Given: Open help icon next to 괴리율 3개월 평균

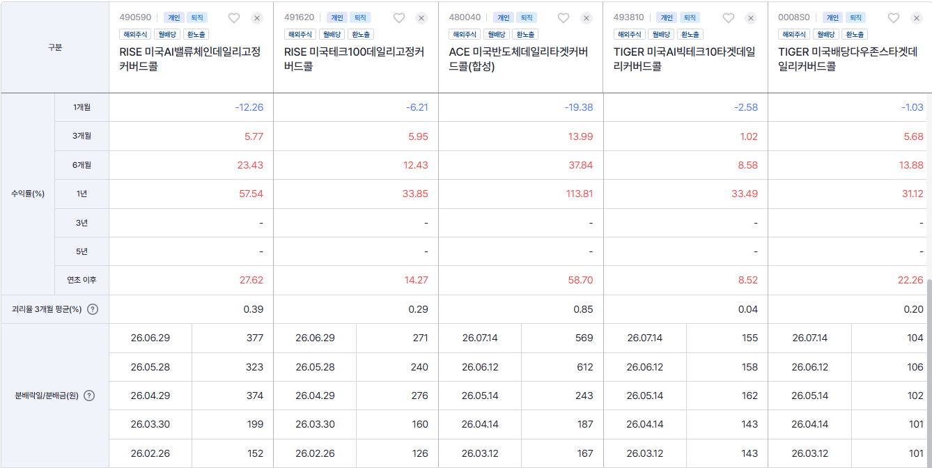Looking at the screenshot, I should 93,309.
